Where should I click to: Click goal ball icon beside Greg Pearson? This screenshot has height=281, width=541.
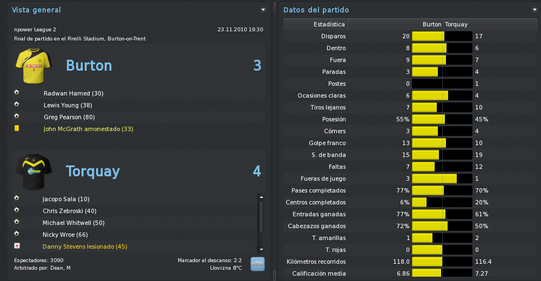pyautogui.click(x=17, y=116)
